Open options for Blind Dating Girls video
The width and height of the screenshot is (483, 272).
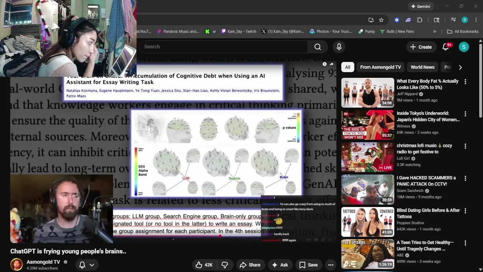tap(465, 211)
